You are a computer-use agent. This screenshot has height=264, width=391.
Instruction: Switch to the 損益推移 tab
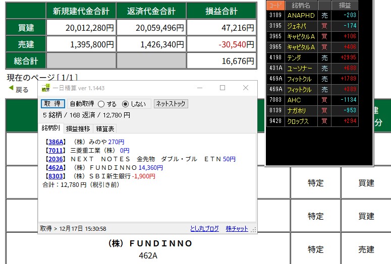point(78,129)
